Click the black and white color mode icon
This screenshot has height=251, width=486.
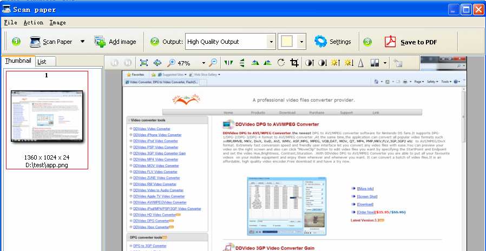click(375, 63)
